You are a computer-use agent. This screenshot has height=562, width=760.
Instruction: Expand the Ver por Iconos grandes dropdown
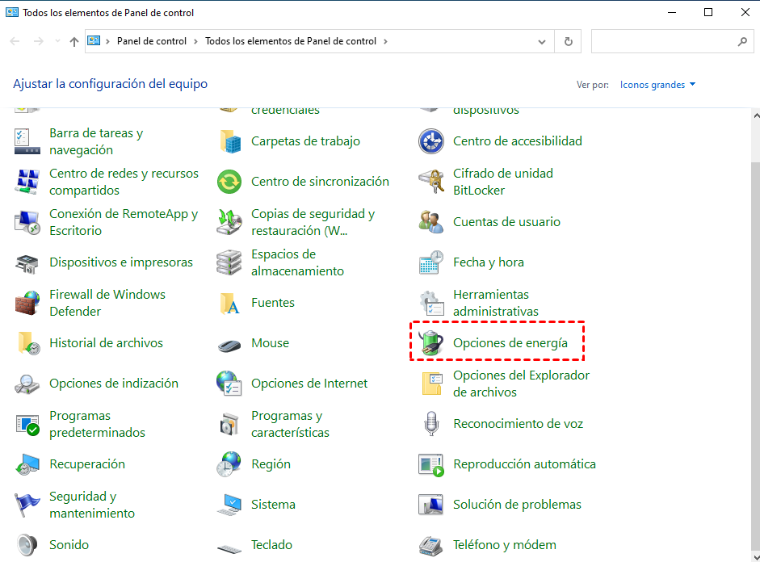pos(657,85)
